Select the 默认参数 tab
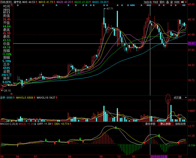Viewport: 196px width, 158px height. 166,124
